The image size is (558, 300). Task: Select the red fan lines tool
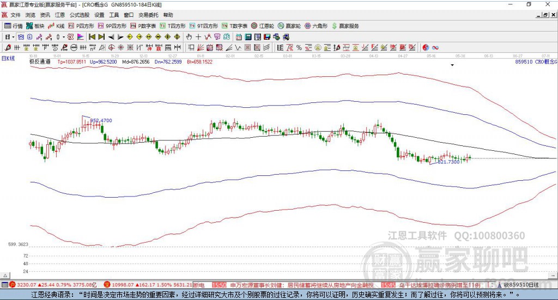tap(201, 47)
